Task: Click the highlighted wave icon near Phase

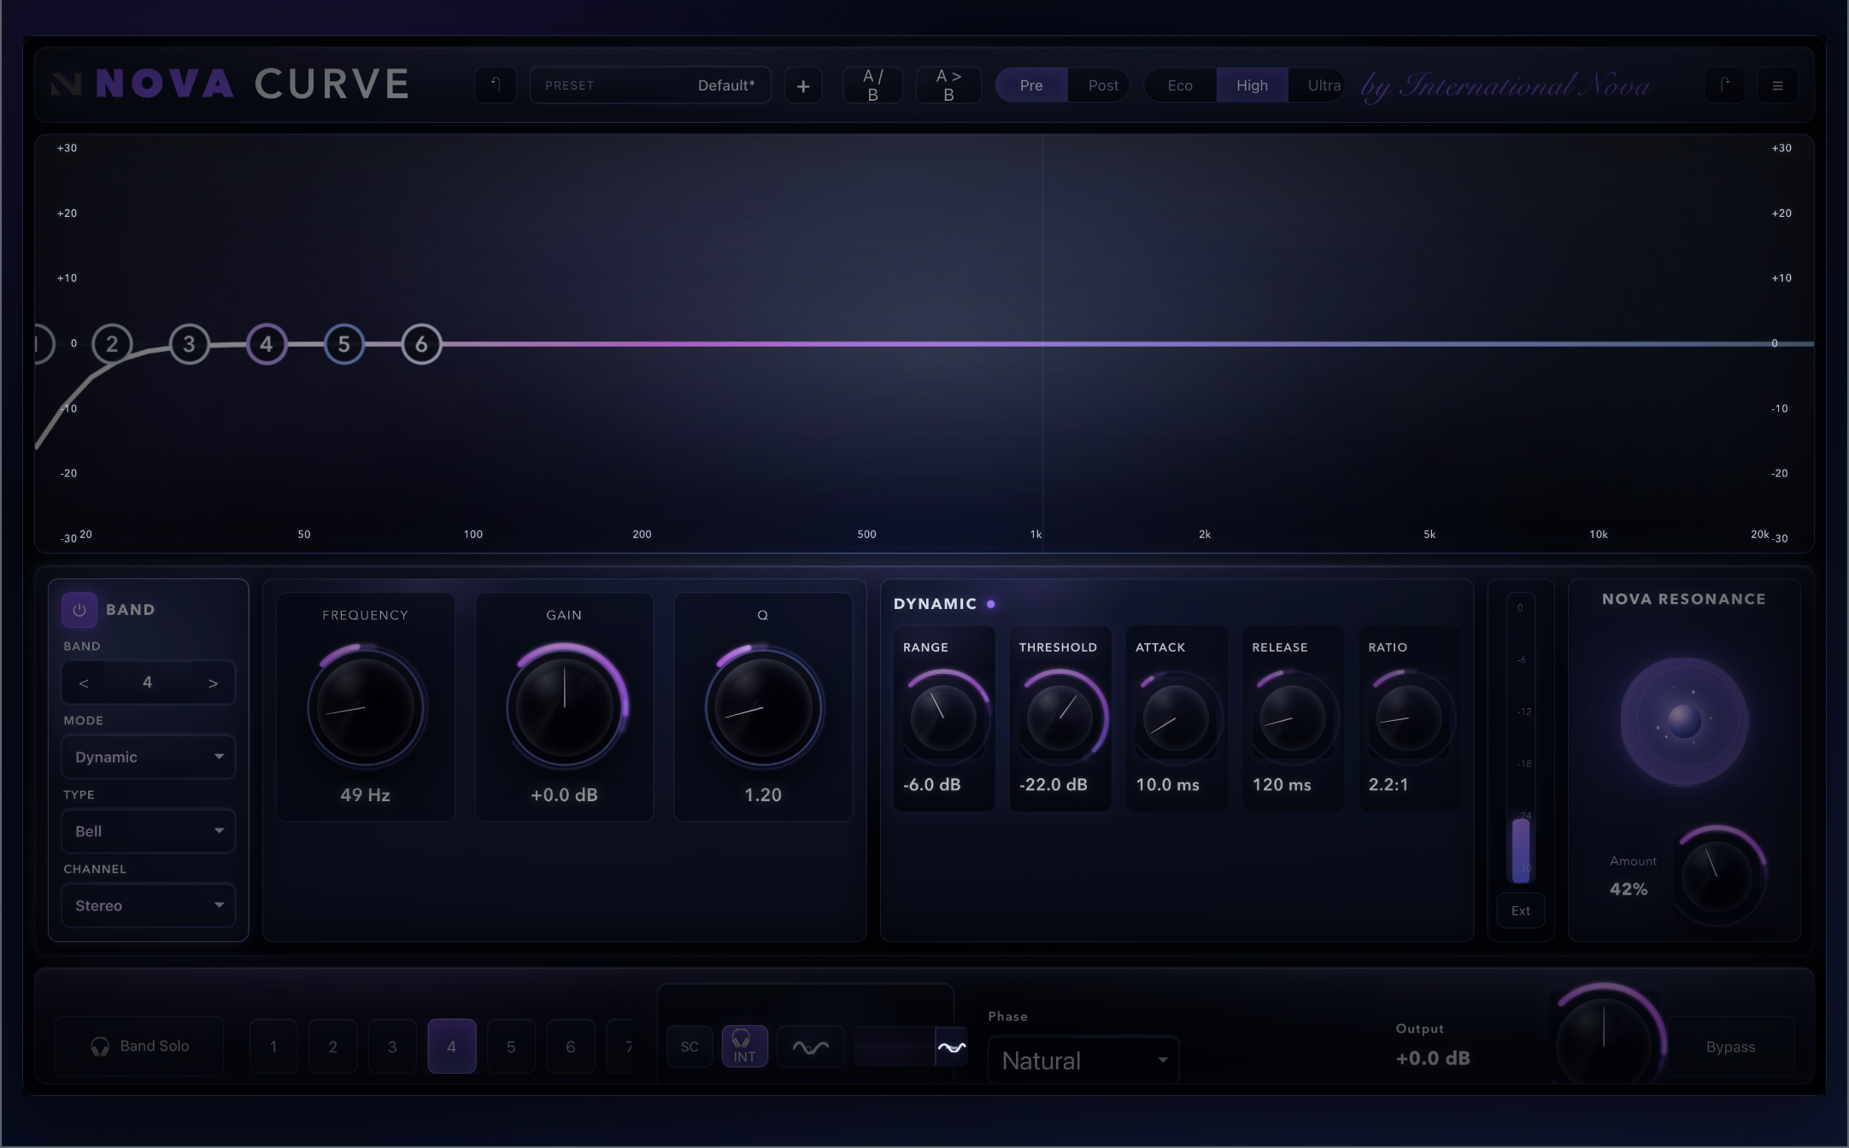Action: pos(951,1046)
